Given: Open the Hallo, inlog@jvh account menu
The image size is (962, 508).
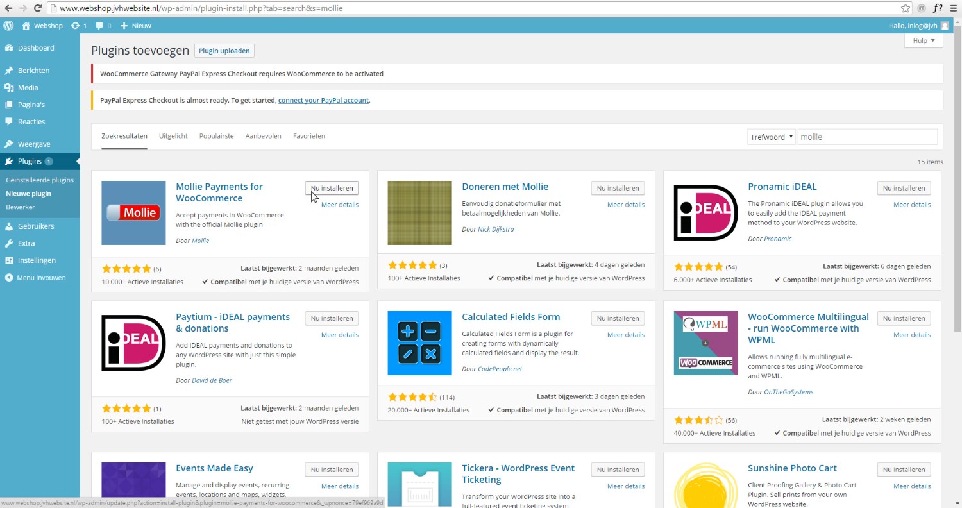Looking at the screenshot, I should (x=918, y=26).
